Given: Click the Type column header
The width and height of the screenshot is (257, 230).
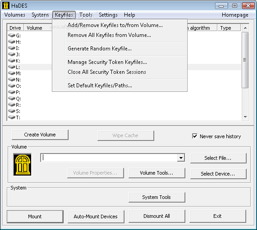Looking at the screenshot, I should click(229, 28).
